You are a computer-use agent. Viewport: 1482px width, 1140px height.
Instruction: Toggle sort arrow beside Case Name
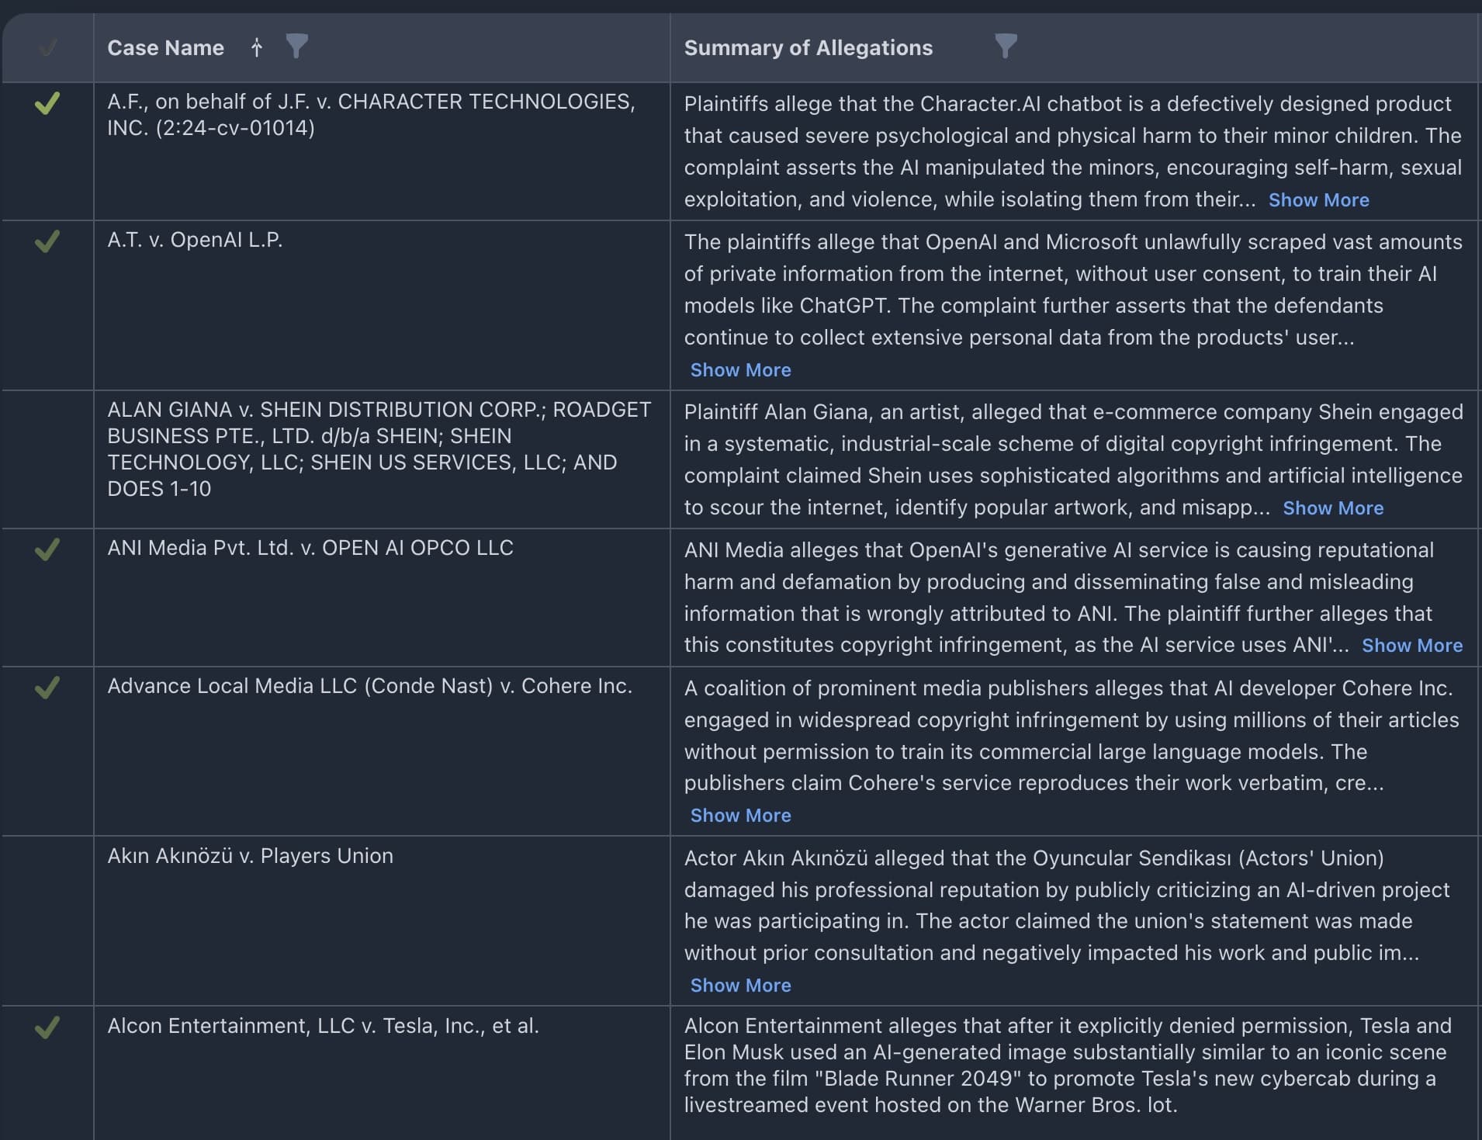pos(257,48)
